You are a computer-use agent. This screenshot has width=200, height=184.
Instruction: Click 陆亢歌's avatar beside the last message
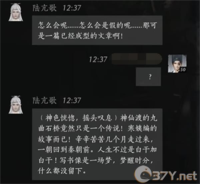(16, 105)
